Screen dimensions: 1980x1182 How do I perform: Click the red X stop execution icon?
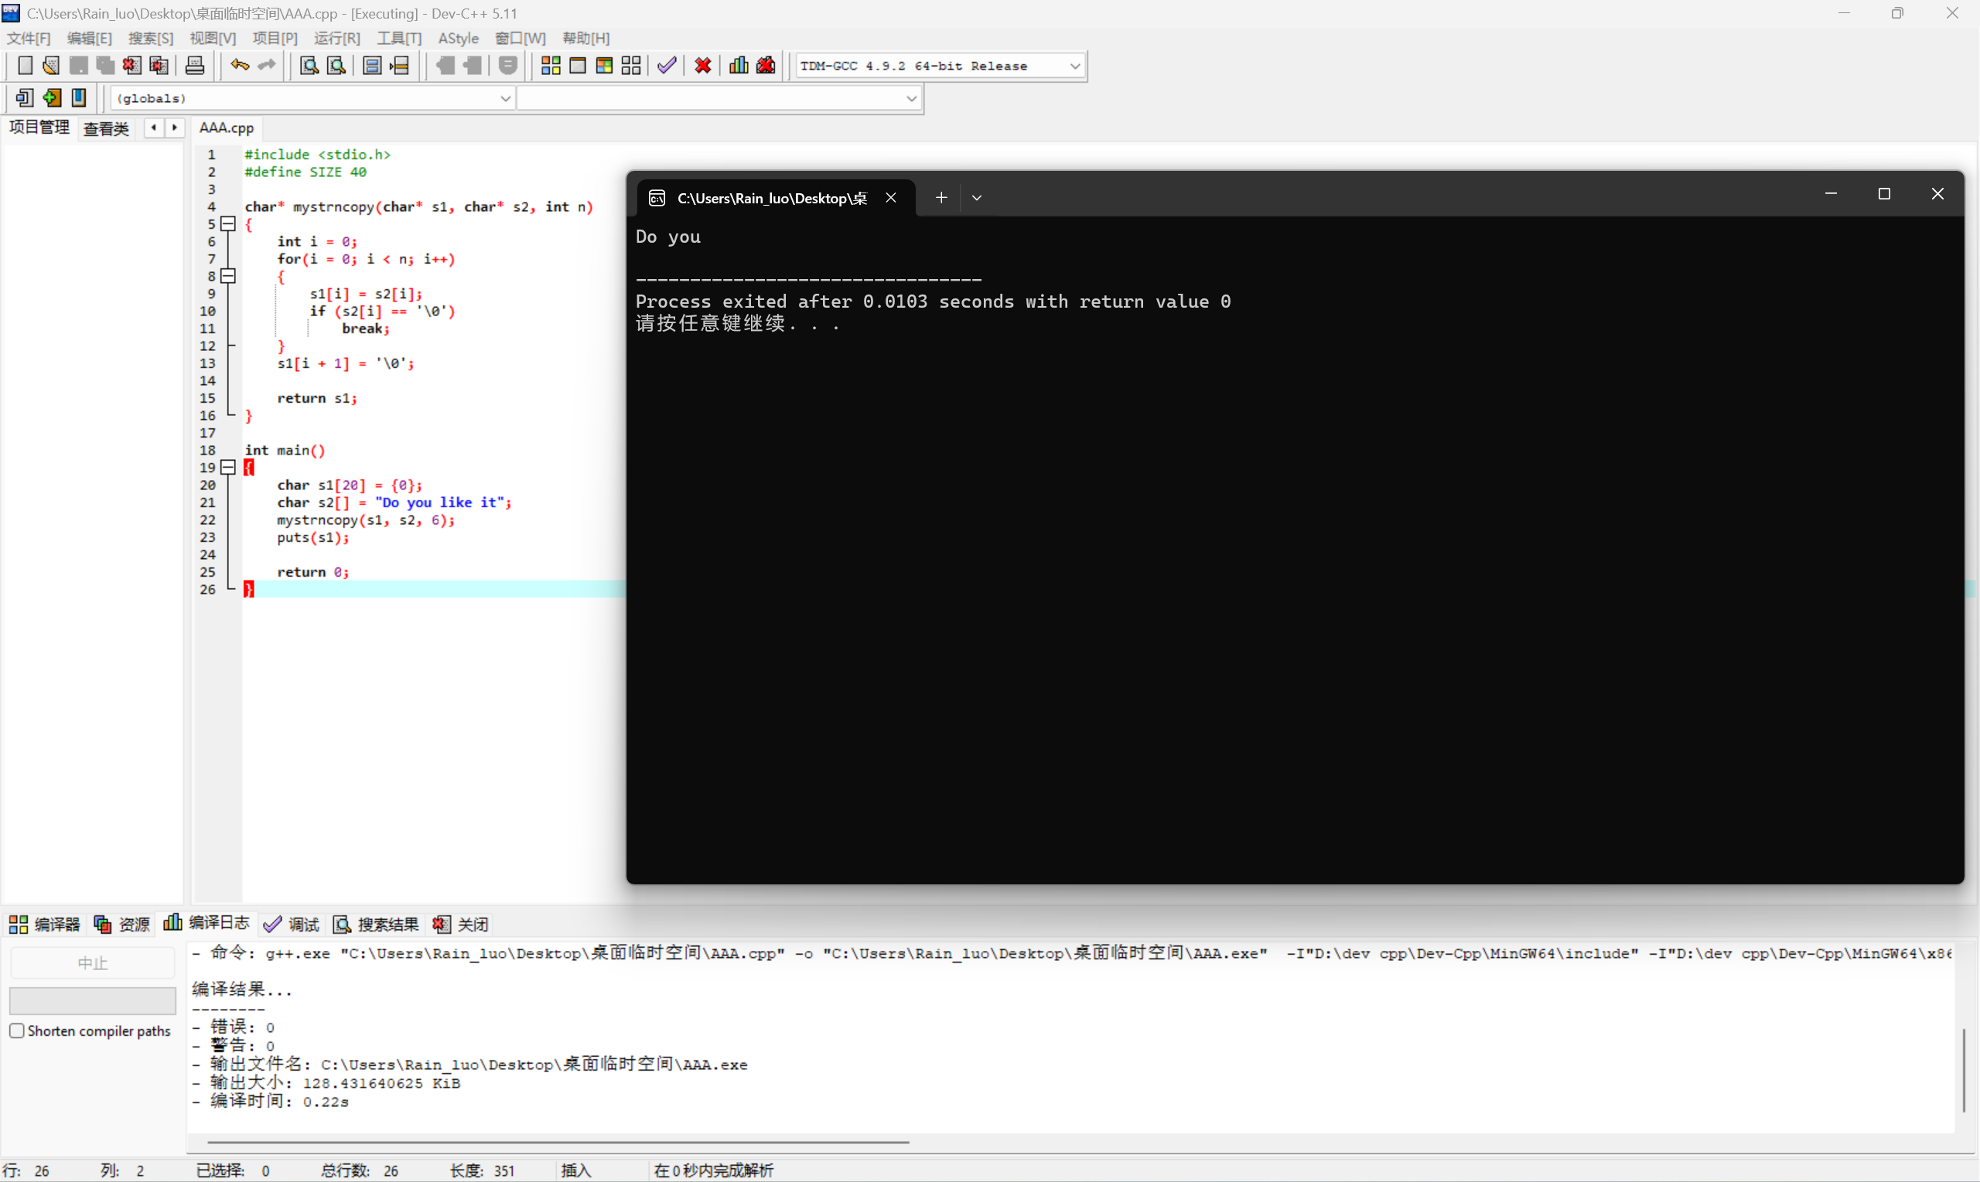point(703,65)
